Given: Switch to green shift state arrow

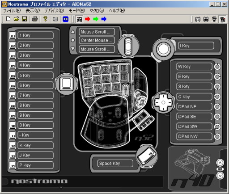Looking at the screenshot, I should click(96, 19).
